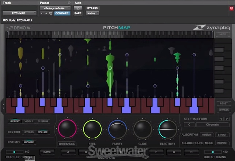
Task: Click the snapshots SAVE button
Action: (x=47, y=152)
